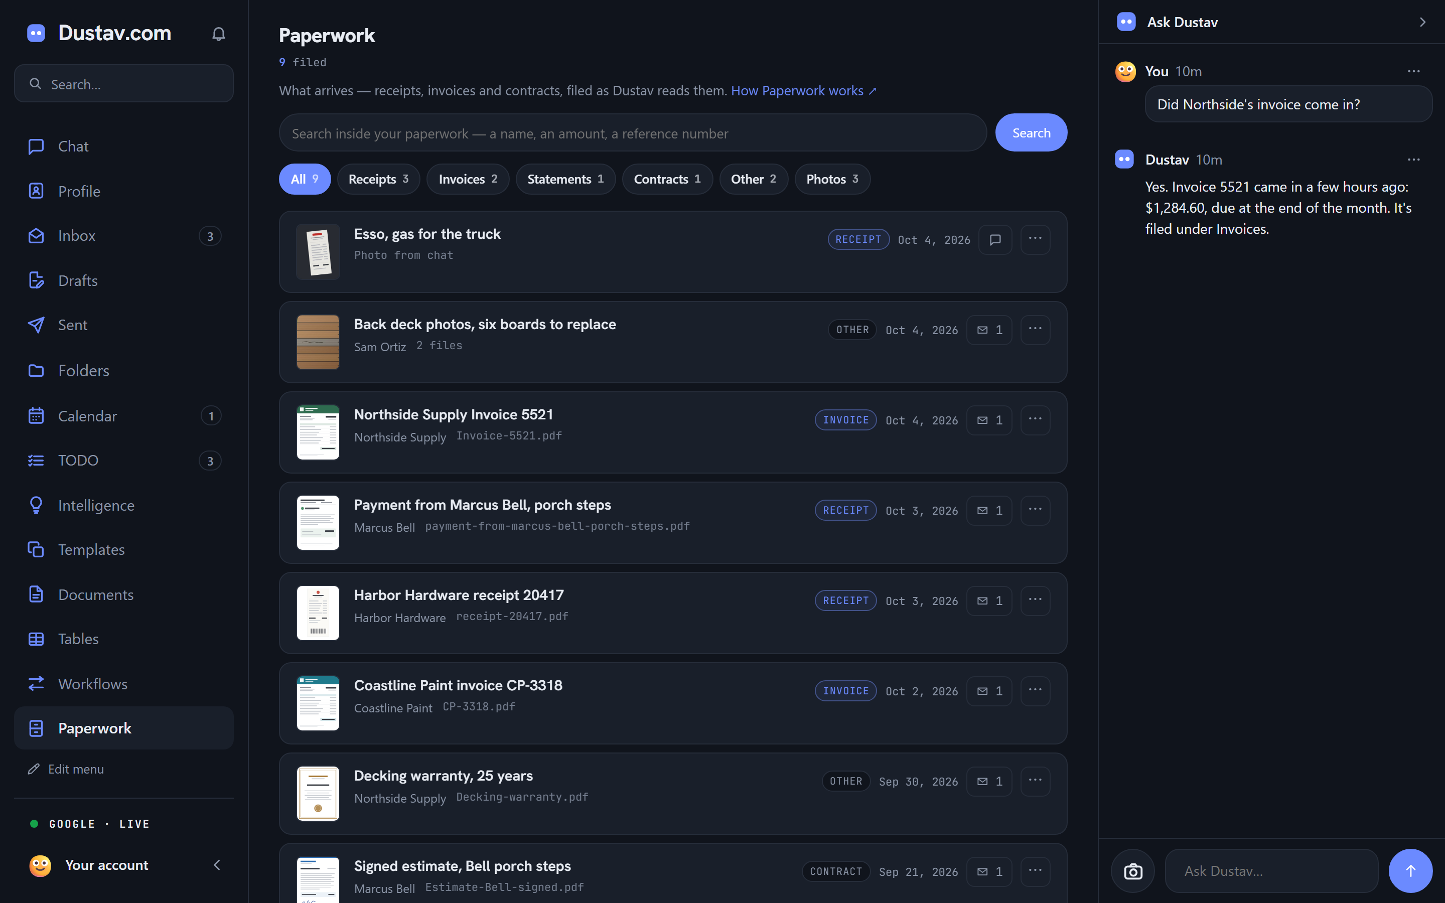Open Templates in the sidebar
The width and height of the screenshot is (1445, 903).
click(123, 549)
